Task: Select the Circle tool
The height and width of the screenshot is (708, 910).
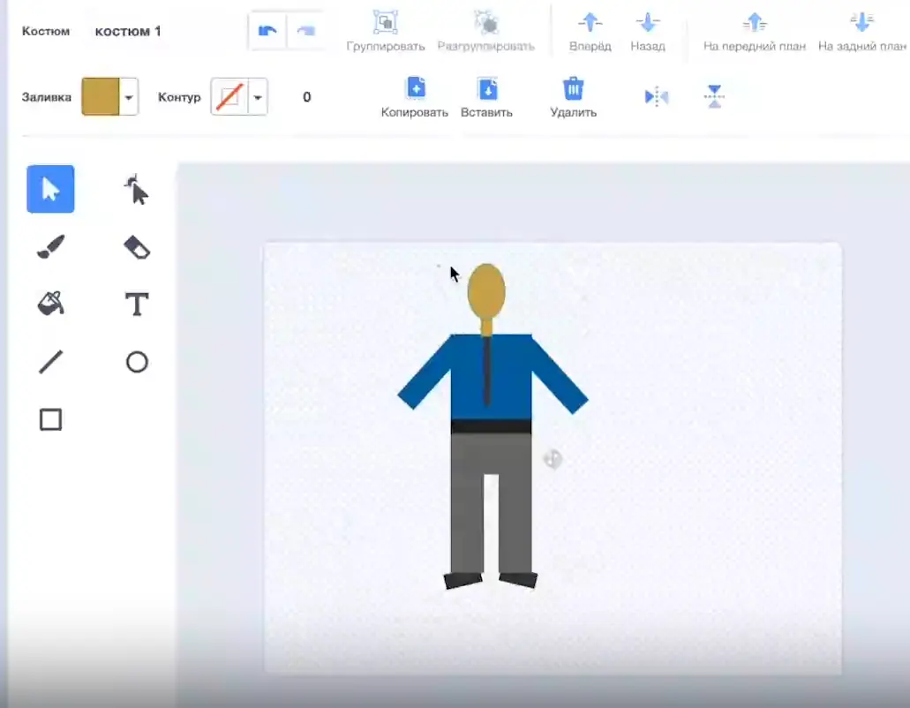Action: [137, 362]
